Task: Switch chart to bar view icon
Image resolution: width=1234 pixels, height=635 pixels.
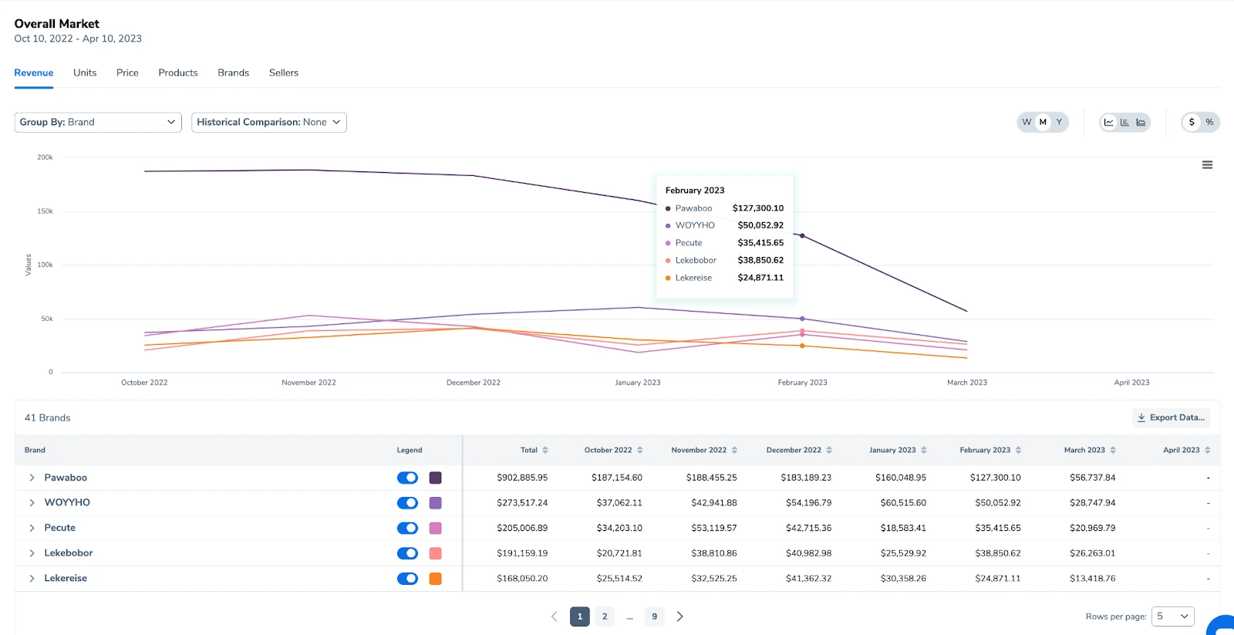Action: tap(1124, 122)
